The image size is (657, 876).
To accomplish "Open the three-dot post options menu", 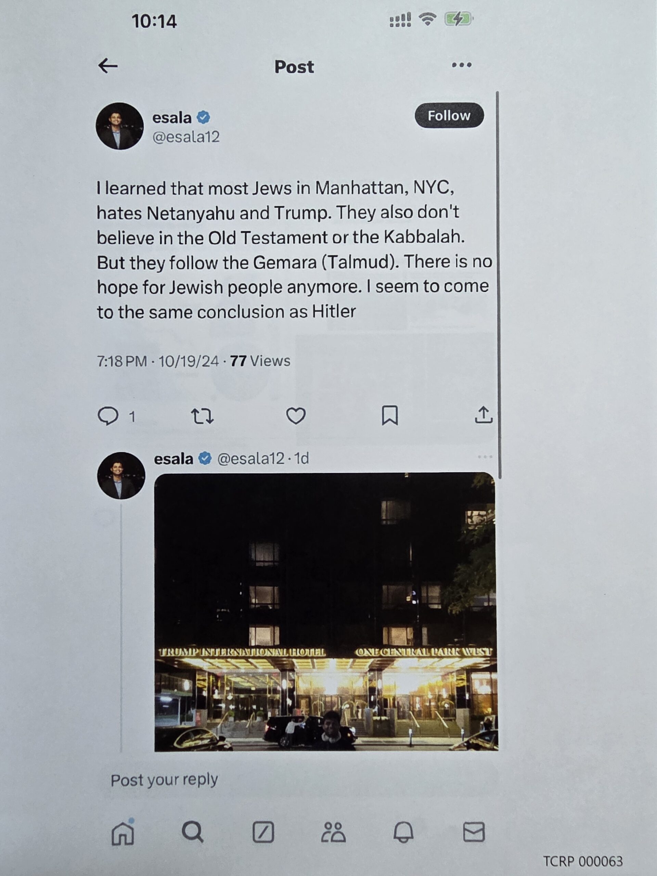I will click(462, 65).
